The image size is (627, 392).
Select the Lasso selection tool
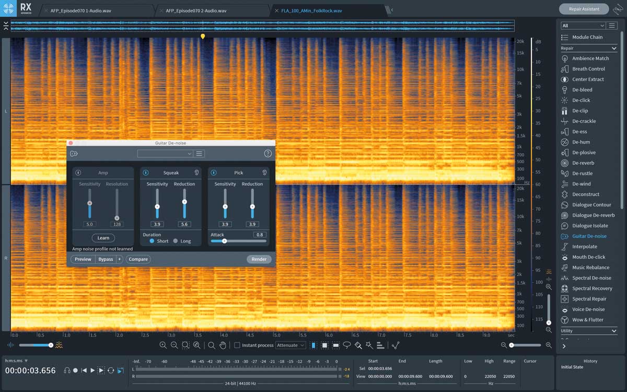click(347, 345)
